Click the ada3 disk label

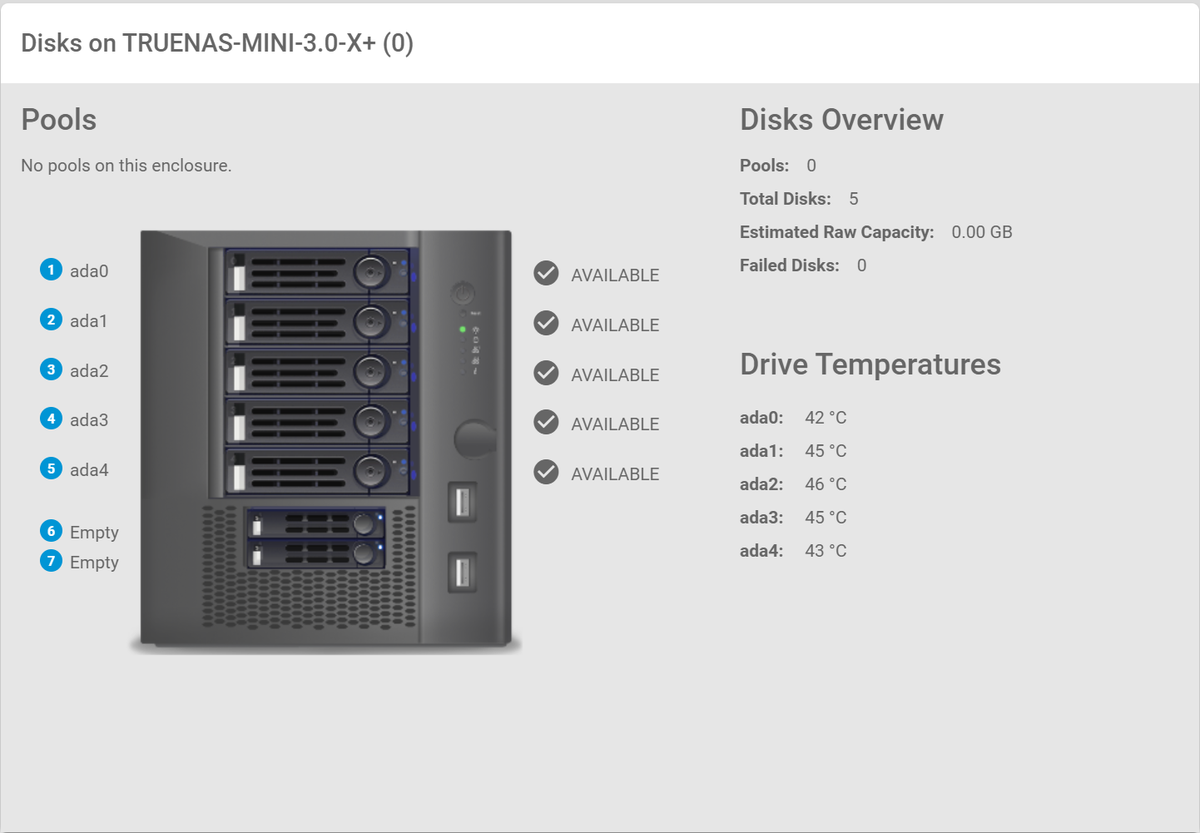coord(89,420)
